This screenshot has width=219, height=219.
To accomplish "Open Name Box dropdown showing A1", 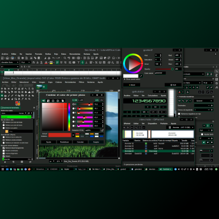I will [18, 67].
